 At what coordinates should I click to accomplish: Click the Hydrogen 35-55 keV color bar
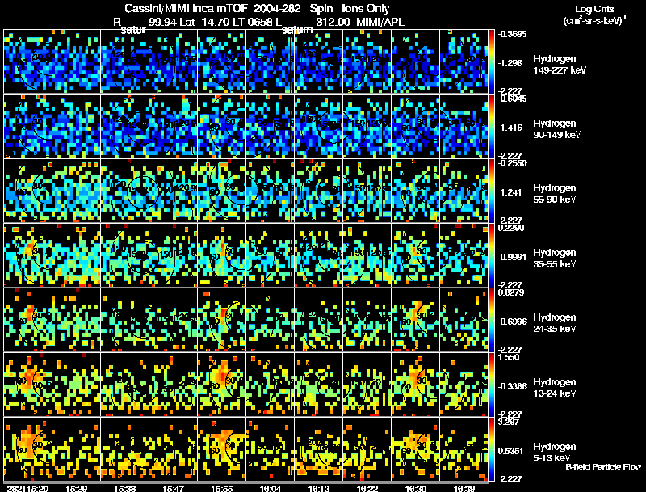click(x=491, y=255)
